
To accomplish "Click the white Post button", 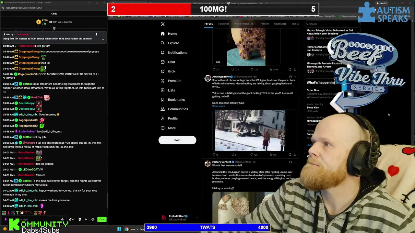I will tap(177, 140).
